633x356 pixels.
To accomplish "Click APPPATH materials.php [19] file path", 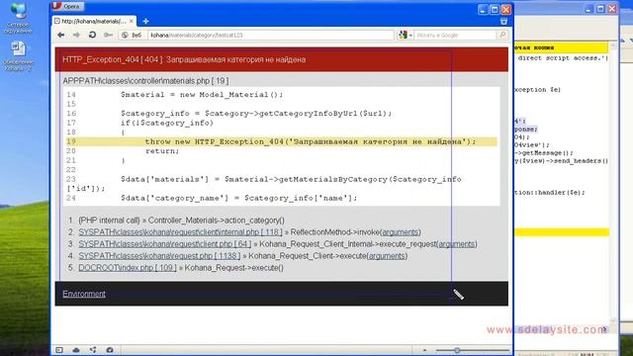I will (x=145, y=81).
